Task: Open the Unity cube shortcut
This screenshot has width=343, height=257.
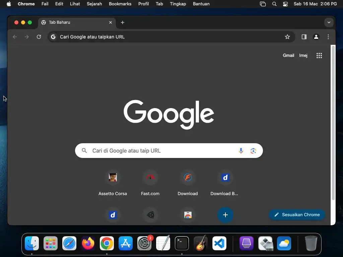Action: (150, 215)
